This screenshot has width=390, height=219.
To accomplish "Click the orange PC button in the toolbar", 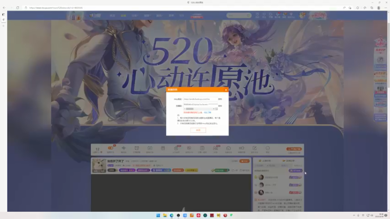I will [x=294, y=149].
